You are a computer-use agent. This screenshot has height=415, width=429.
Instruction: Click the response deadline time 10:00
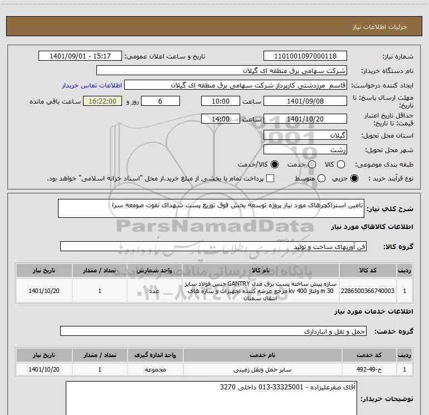[x=221, y=101]
